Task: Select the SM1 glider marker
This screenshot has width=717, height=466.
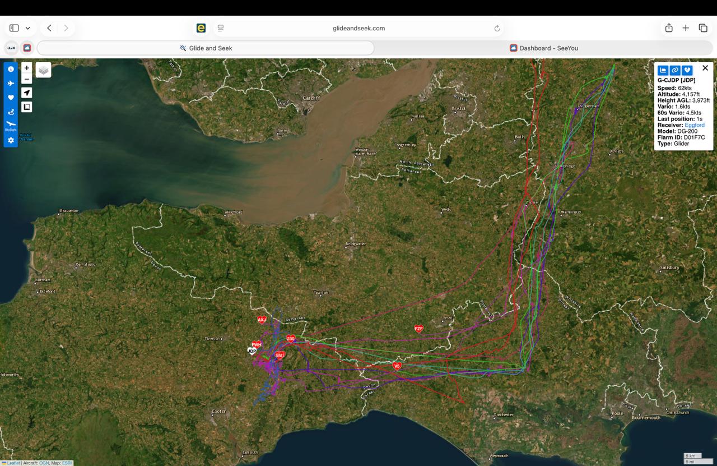Action: tap(280, 356)
